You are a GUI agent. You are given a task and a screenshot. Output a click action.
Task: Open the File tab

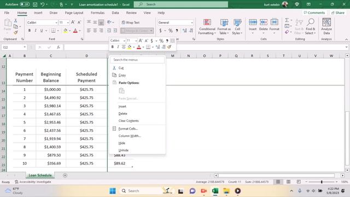click(x=7, y=13)
